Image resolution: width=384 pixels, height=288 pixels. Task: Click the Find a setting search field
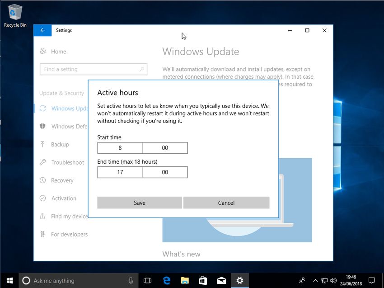coord(94,69)
